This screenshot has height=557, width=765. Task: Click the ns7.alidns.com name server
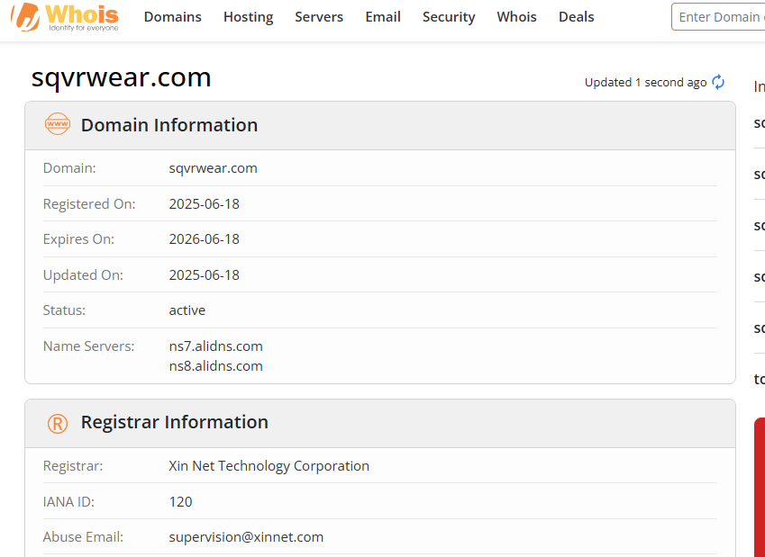215,346
